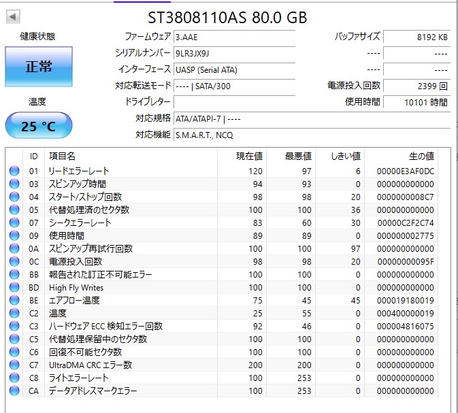
Task: Click status circle icon for row C5 代替処理保留中のセクタ数
Action: (14, 339)
